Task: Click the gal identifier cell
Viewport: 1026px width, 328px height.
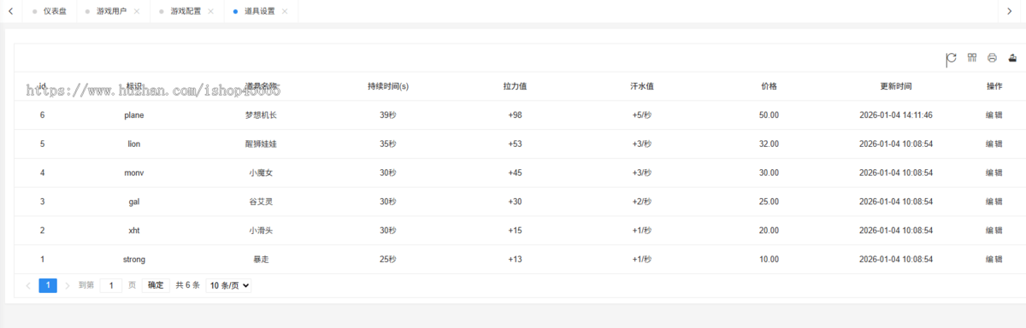Action: 134,202
